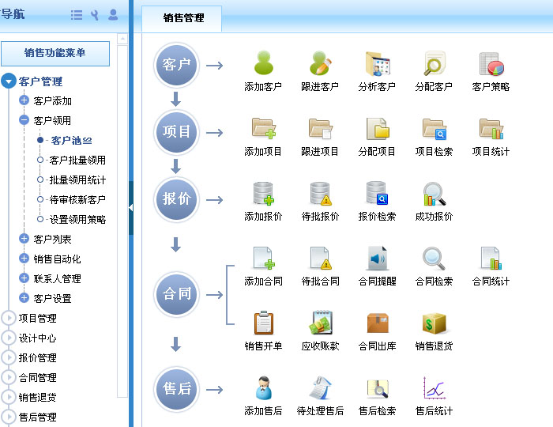
Task: Click the 合同 round stage button
Action: coord(176,293)
